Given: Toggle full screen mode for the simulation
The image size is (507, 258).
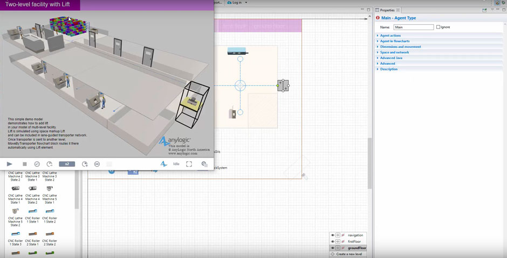Looking at the screenshot, I should (x=189, y=164).
